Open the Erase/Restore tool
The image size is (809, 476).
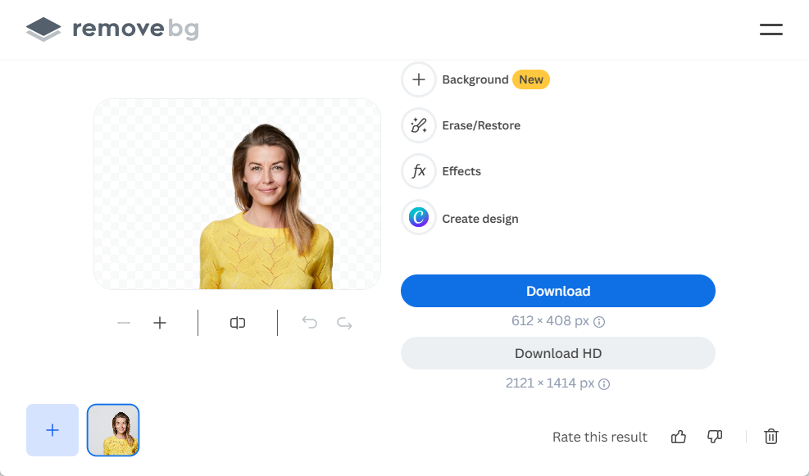pyautogui.click(x=419, y=125)
